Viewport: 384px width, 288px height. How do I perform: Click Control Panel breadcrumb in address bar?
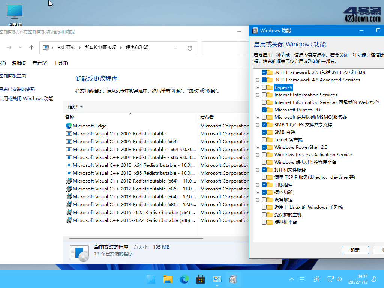[66, 48]
